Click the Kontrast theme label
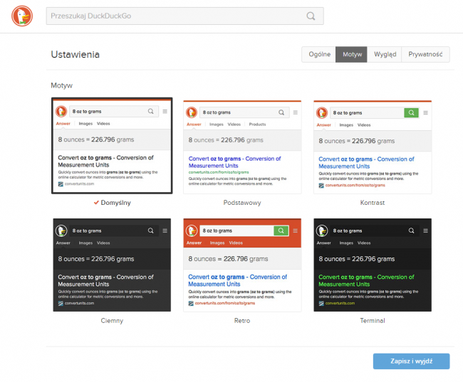This screenshot has width=463, height=382. pyautogui.click(x=373, y=203)
